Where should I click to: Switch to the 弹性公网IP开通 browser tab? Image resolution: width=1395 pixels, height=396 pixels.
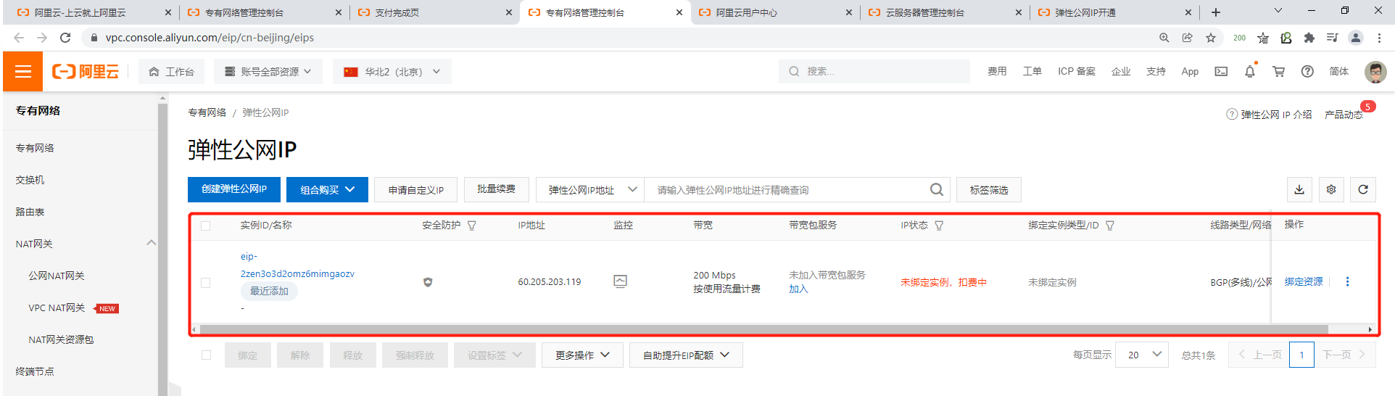1114,12
